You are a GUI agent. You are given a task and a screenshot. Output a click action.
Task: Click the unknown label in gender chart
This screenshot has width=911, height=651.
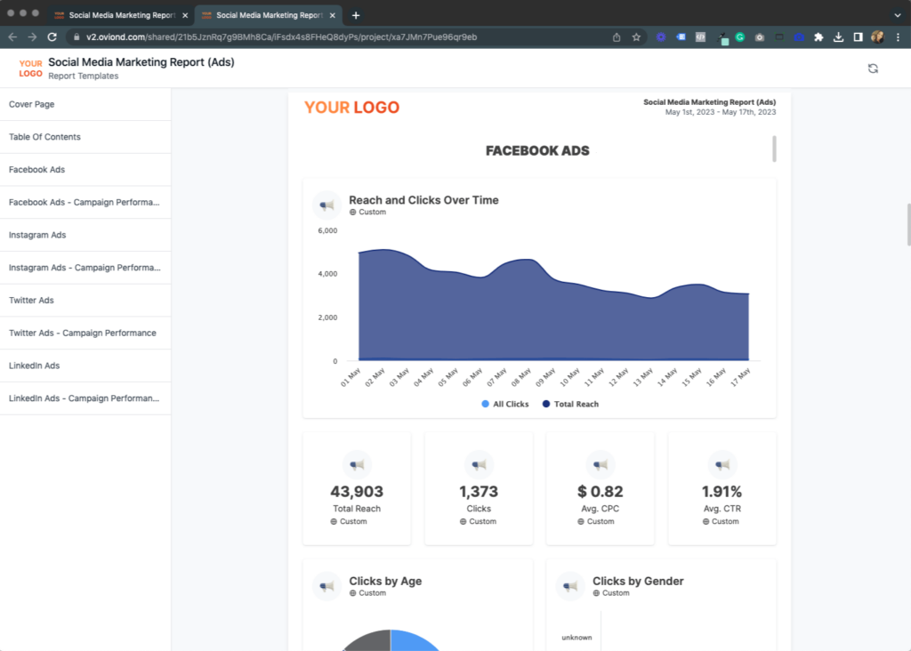[576, 638]
